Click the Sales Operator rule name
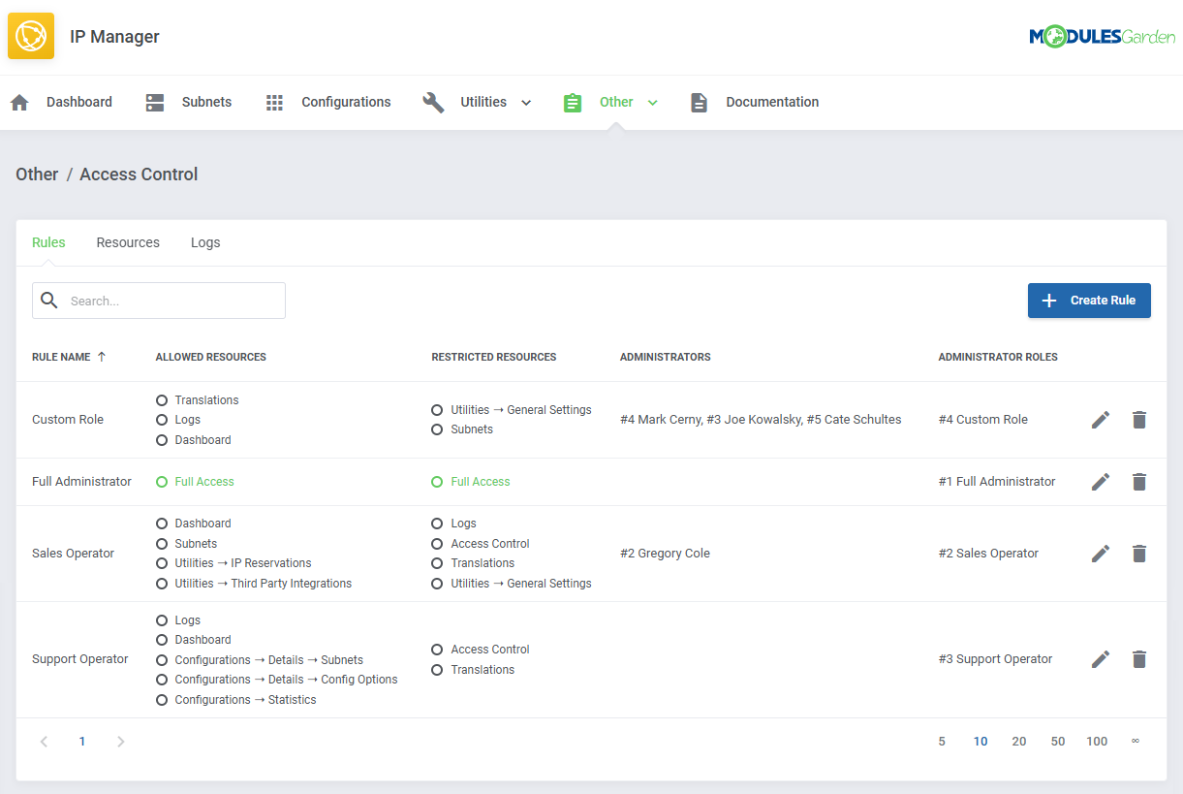This screenshot has width=1183, height=794. (74, 554)
